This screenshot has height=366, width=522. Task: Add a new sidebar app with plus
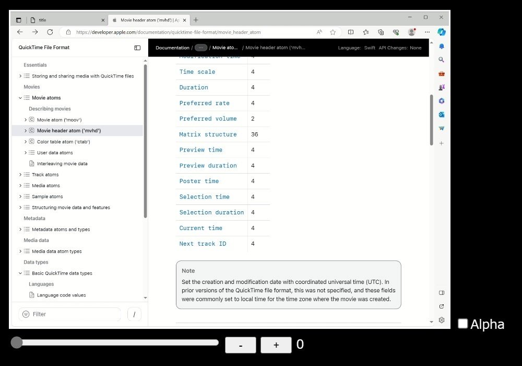pyautogui.click(x=442, y=143)
